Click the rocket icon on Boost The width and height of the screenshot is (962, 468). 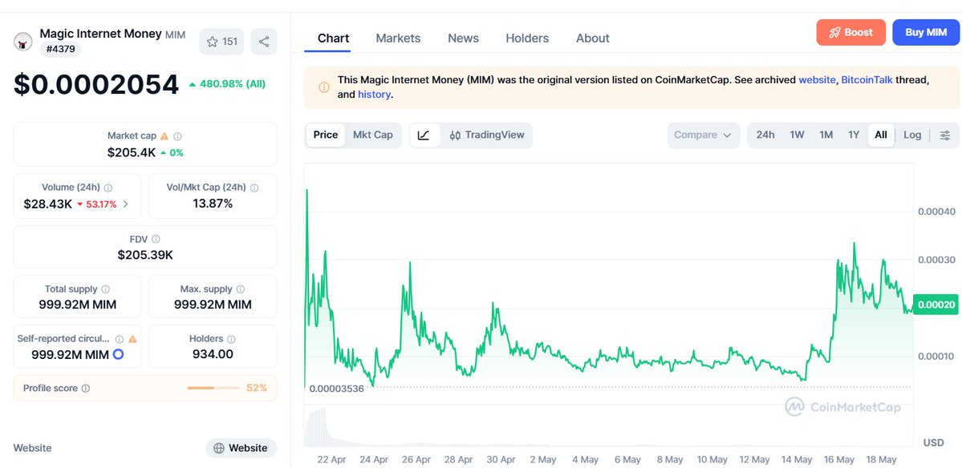pyautogui.click(x=834, y=33)
